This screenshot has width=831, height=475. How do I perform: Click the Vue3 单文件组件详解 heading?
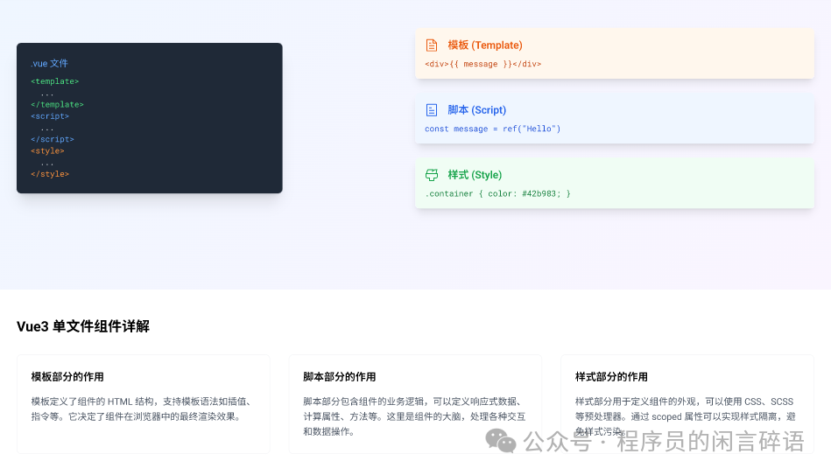(83, 326)
